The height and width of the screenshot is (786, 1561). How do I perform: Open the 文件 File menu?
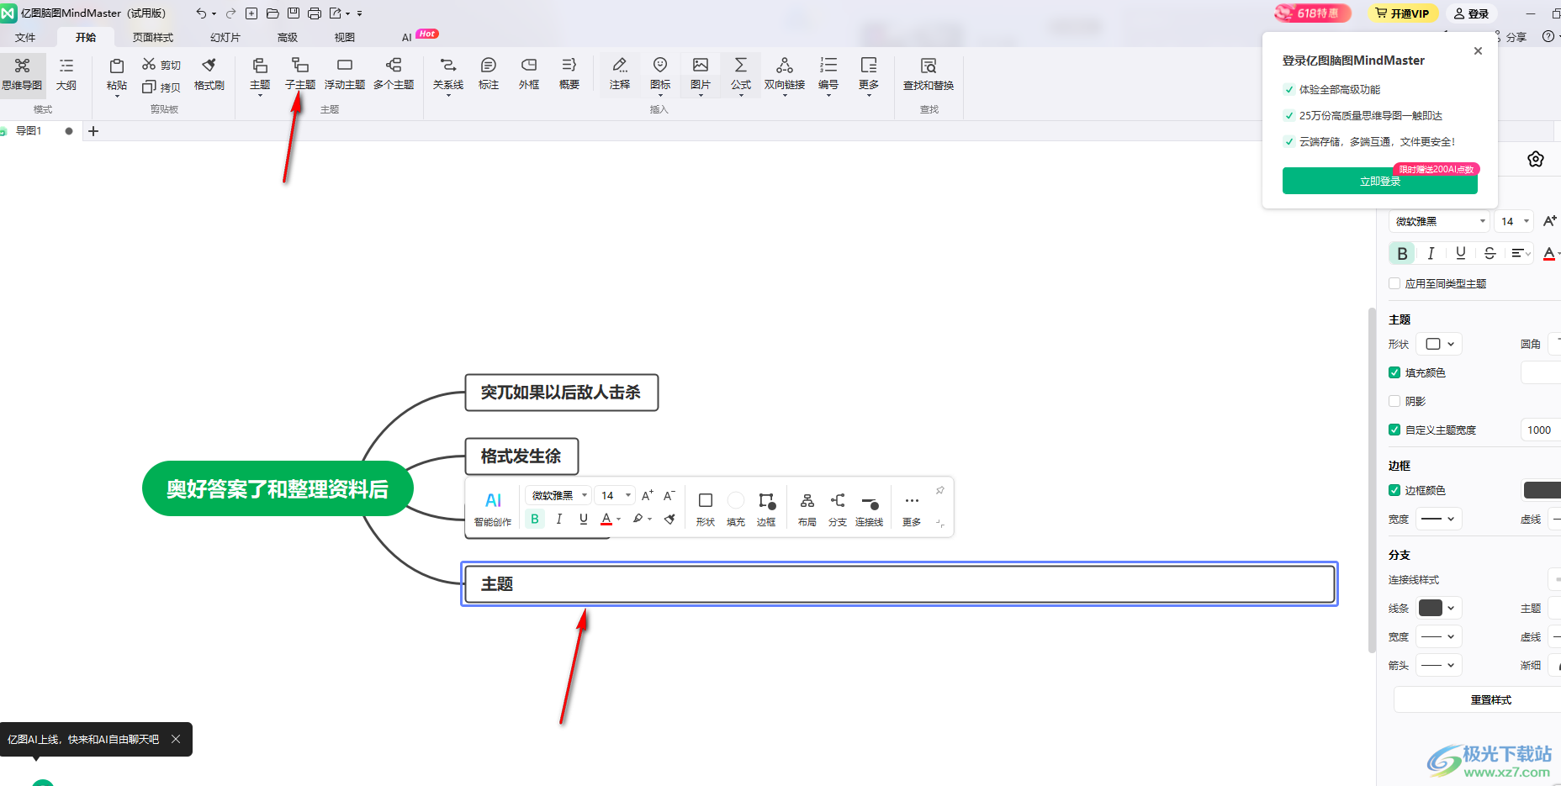coord(25,37)
